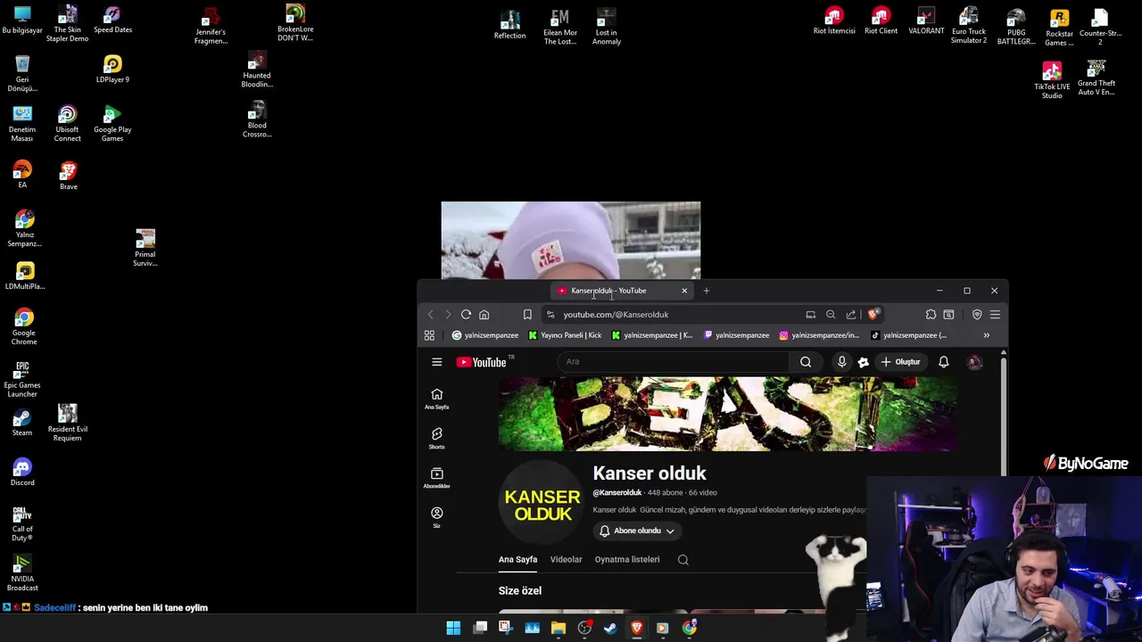Show more bookmarks with double chevron
Viewport: 1142px width, 642px height.
(x=986, y=335)
